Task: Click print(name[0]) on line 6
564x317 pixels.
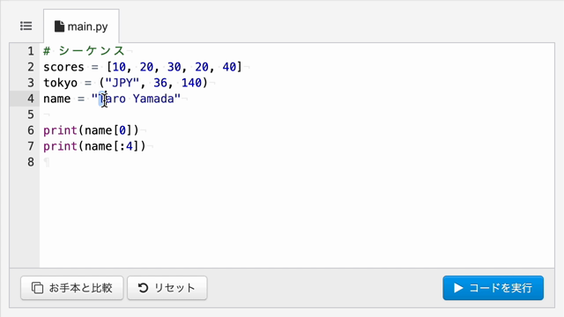Action: tap(91, 130)
